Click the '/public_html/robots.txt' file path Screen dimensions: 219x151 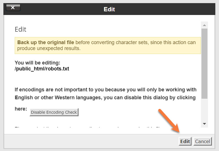point(42,69)
